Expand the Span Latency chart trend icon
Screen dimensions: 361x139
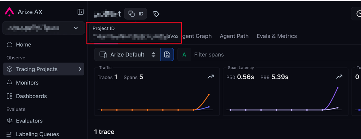[x=339, y=77]
